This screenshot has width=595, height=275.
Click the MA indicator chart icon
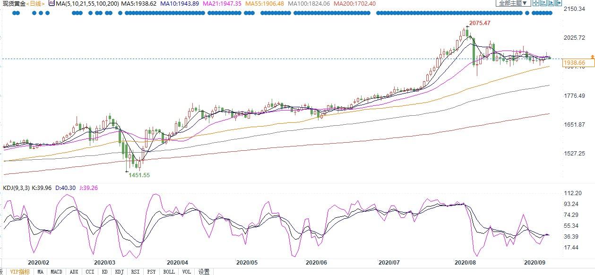pos(51,3)
